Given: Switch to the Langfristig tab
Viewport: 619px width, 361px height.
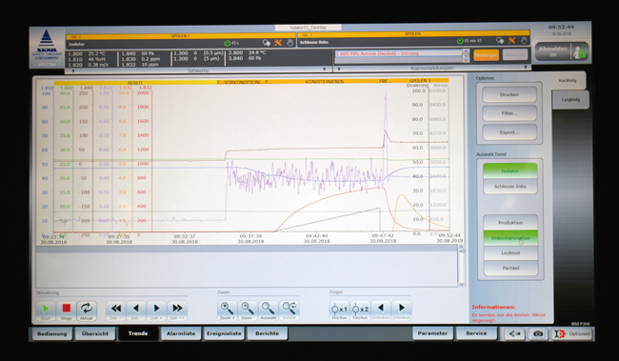Looking at the screenshot, I should click(x=570, y=99).
